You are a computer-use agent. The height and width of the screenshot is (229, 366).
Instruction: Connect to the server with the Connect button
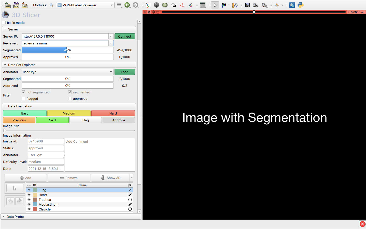pos(124,36)
